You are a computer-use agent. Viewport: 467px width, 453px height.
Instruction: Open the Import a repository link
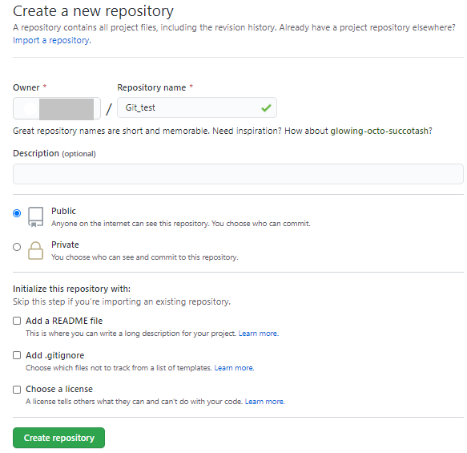(x=52, y=40)
